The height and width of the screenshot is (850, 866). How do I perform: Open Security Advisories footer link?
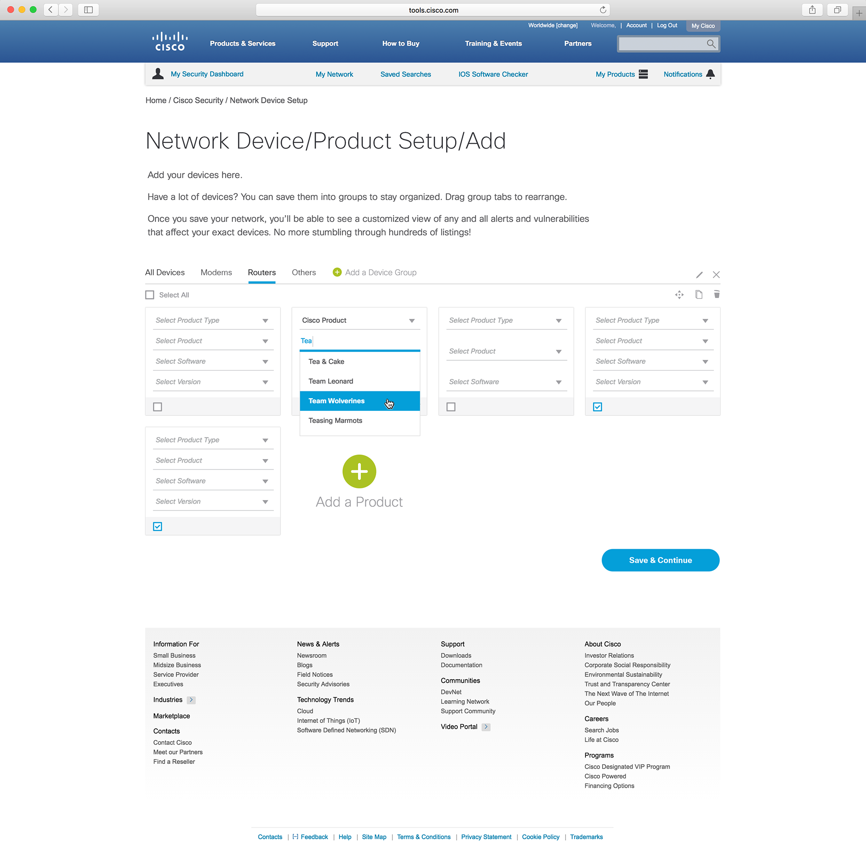pos(323,684)
